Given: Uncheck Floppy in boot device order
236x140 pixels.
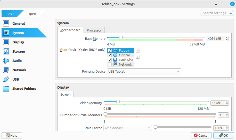Looking at the screenshot, I should click(110, 50).
